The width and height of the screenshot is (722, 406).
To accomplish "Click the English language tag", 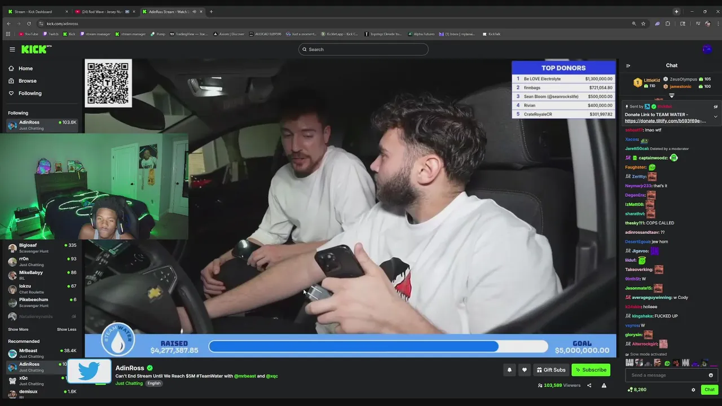I will pyautogui.click(x=154, y=383).
